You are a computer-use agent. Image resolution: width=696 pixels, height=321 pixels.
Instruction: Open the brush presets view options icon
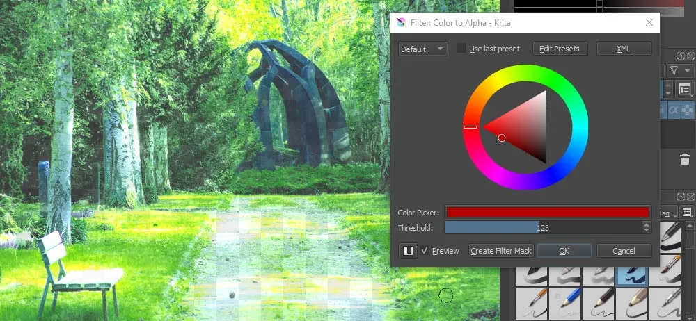tap(687, 213)
